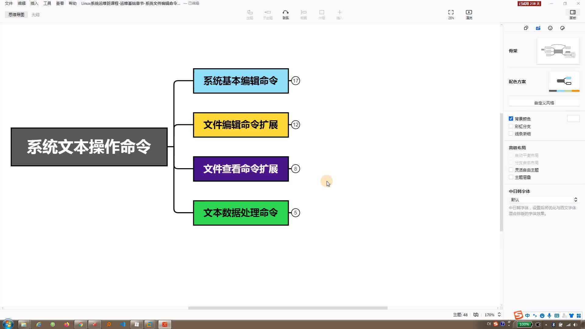Open the 中日韩字体 dropdown set to 默认
This screenshot has height=329, width=585.
[x=544, y=200]
